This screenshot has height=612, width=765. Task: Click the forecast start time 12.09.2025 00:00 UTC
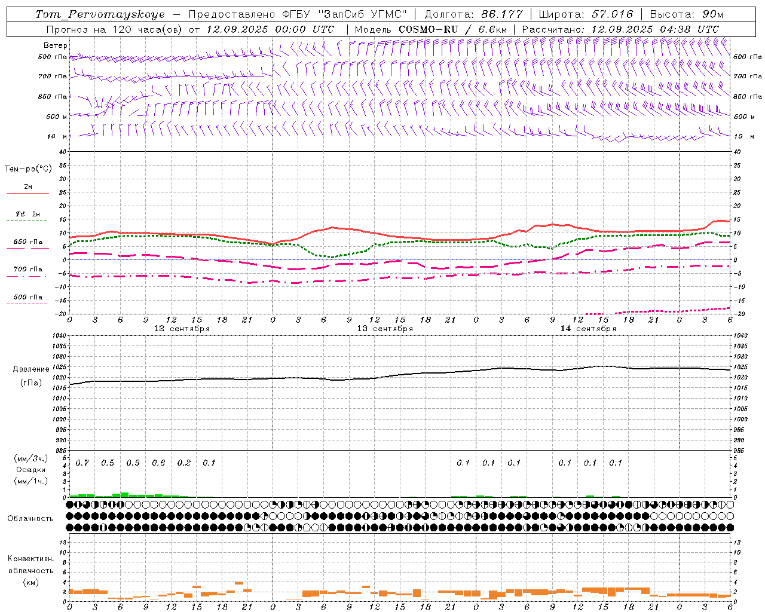270,29
